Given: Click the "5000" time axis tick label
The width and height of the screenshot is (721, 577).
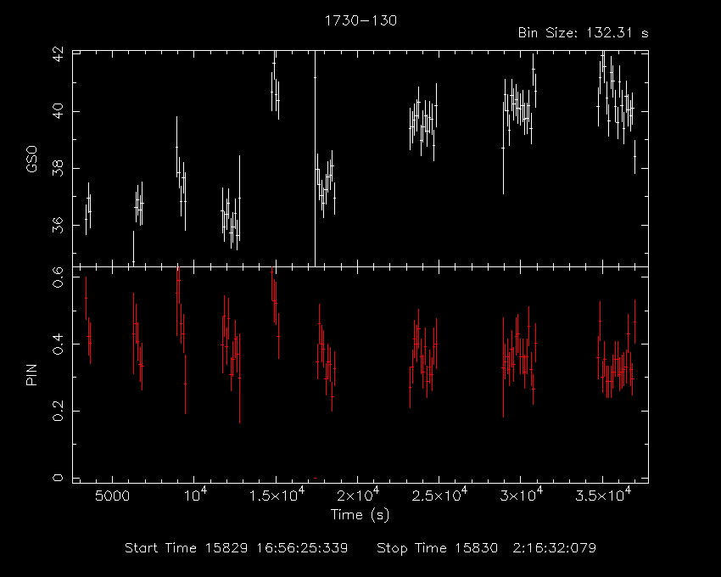Looking at the screenshot, I should pyautogui.click(x=112, y=496).
